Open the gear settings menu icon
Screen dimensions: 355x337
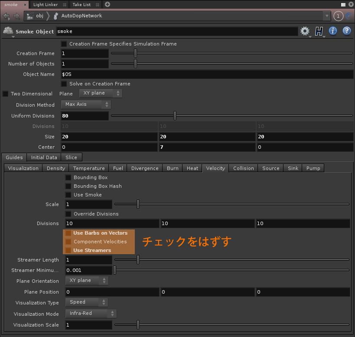pyautogui.click(x=305, y=31)
